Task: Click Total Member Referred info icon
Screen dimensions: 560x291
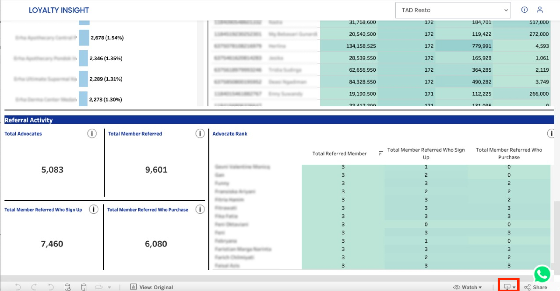Action: (x=200, y=133)
